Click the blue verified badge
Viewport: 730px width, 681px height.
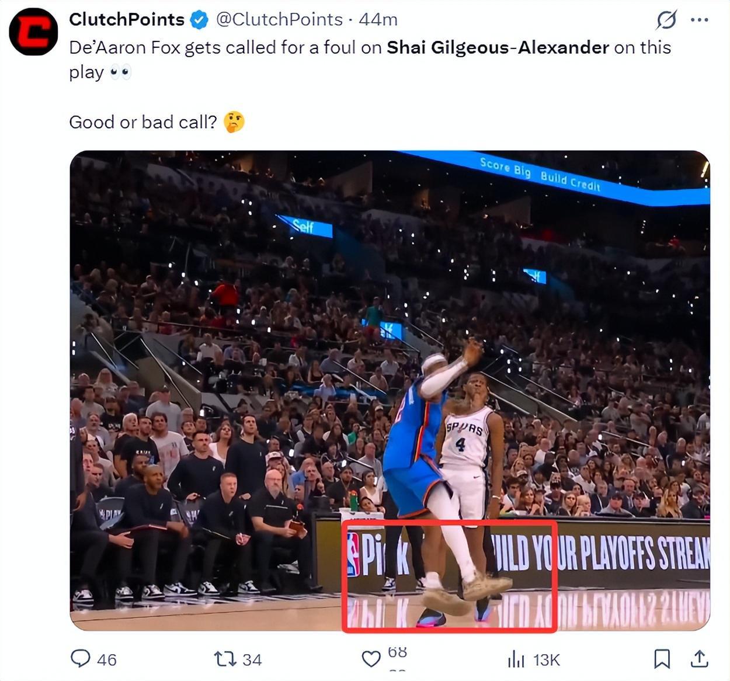click(x=200, y=20)
